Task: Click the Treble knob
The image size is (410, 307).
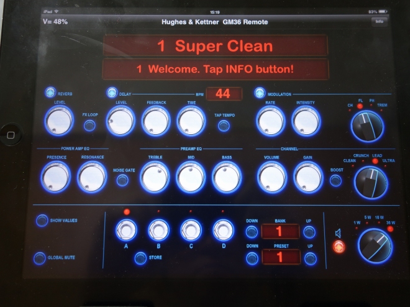Action: pyautogui.click(x=155, y=176)
